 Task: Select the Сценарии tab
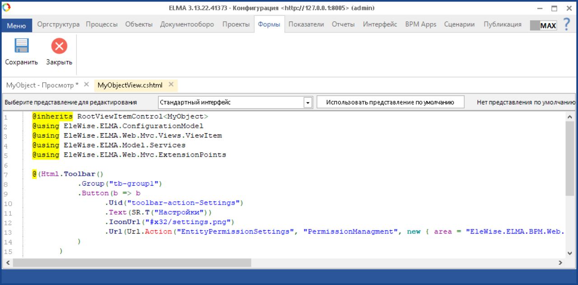pos(459,24)
